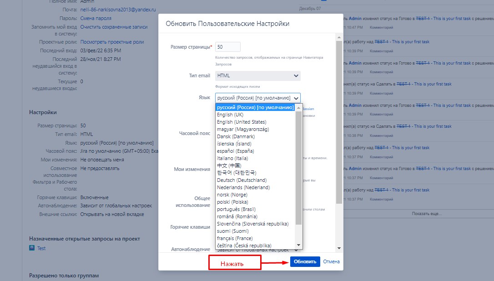Collapse the Язык language dropdown
This screenshot has width=494, height=281.
[258, 98]
